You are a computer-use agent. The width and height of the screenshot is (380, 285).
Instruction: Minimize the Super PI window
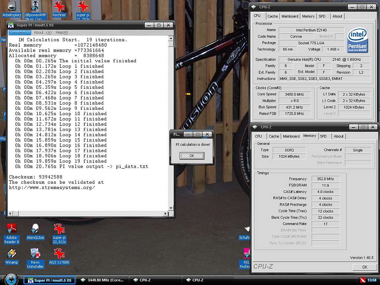[149, 25]
